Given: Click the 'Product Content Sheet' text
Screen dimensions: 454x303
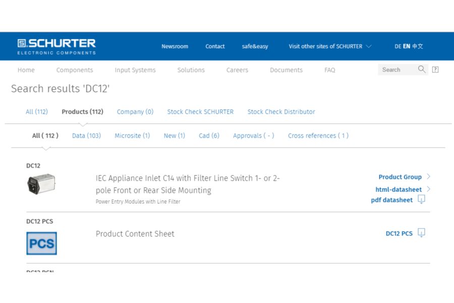Looking at the screenshot, I should tap(135, 234).
